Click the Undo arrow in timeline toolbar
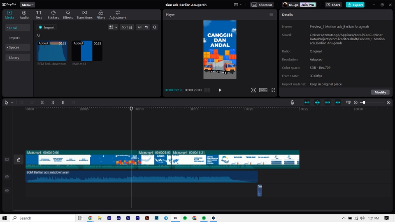 tap(22, 102)
